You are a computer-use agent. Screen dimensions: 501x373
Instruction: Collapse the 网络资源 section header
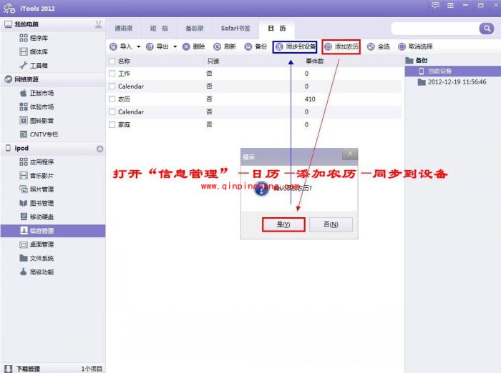[53, 79]
